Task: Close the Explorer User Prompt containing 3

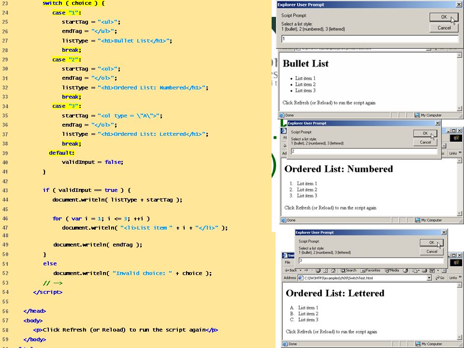Action: tap(444, 232)
